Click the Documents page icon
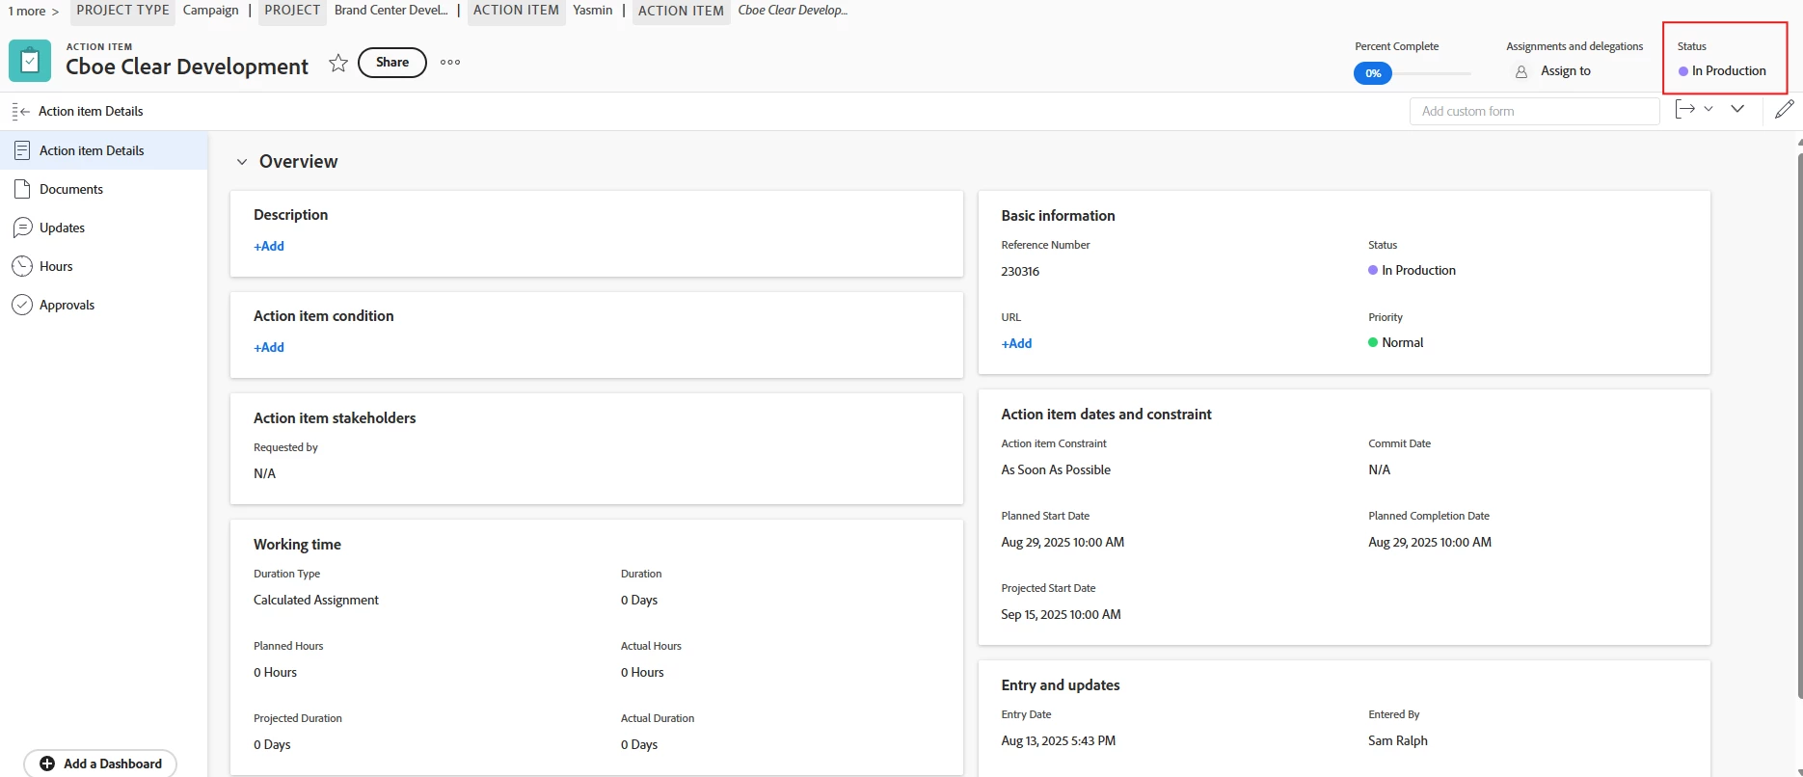This screenshot has height=777, width=1803. tap(22, 189)
